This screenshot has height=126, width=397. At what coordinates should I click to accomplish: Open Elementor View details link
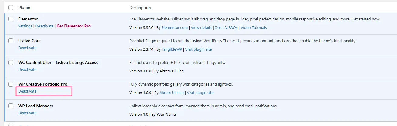pyautogui.click(x=201, y=28)
